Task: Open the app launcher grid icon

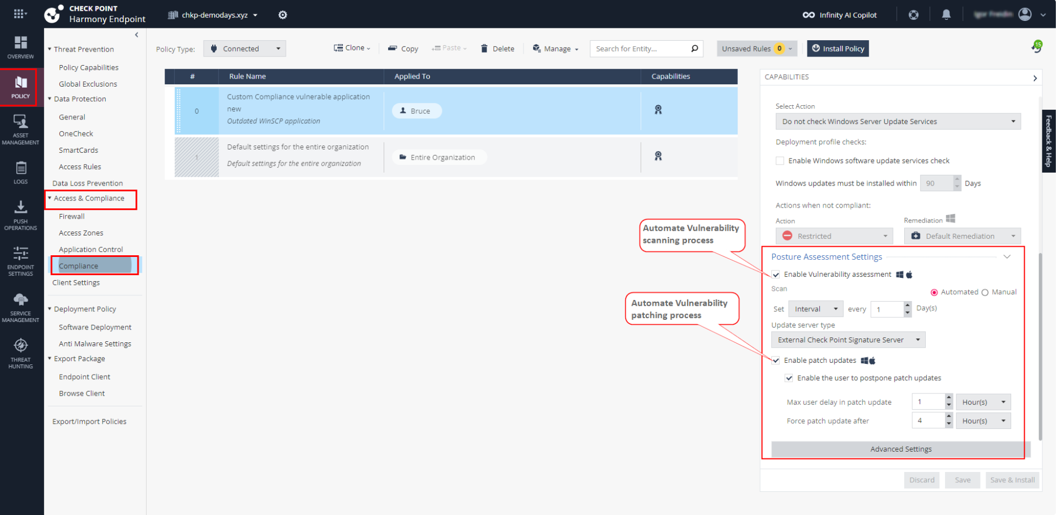Action: [x=20, y=14]
